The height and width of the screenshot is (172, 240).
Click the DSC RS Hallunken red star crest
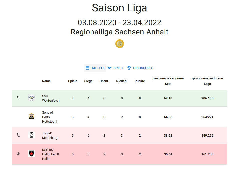tap(31, 154)
